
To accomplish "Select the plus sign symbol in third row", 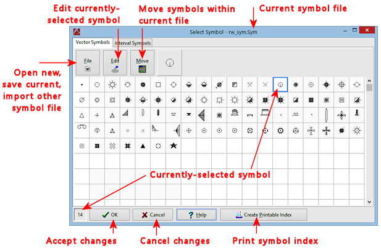I will point(97,115).
